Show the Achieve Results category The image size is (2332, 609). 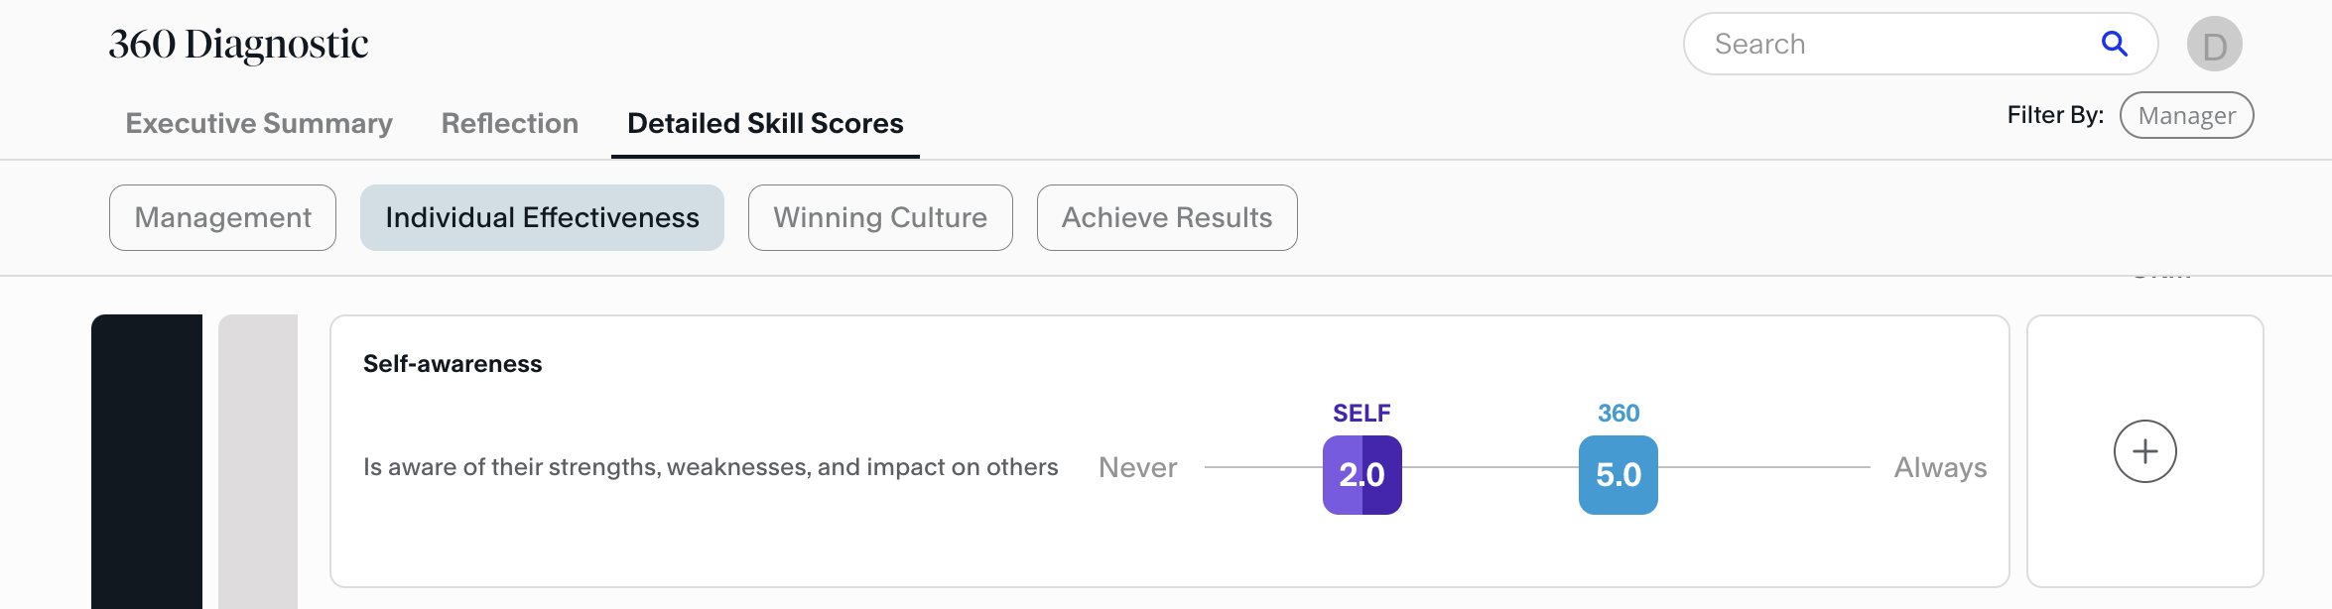coord(1167,217)
